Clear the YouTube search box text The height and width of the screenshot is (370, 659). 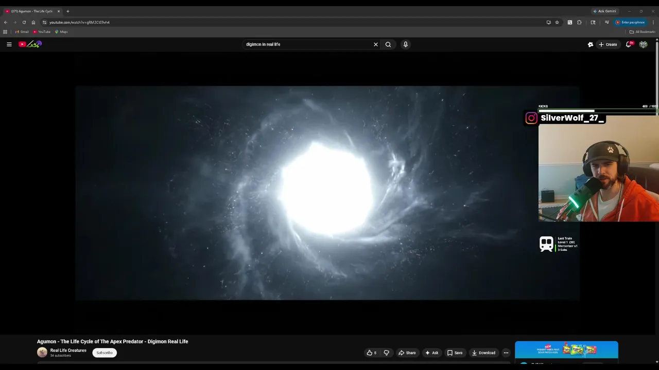pyautogui.click(x=376, y=44)
